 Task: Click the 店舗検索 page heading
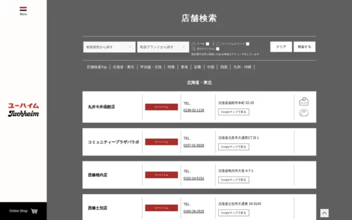click(x=199, y=18)
